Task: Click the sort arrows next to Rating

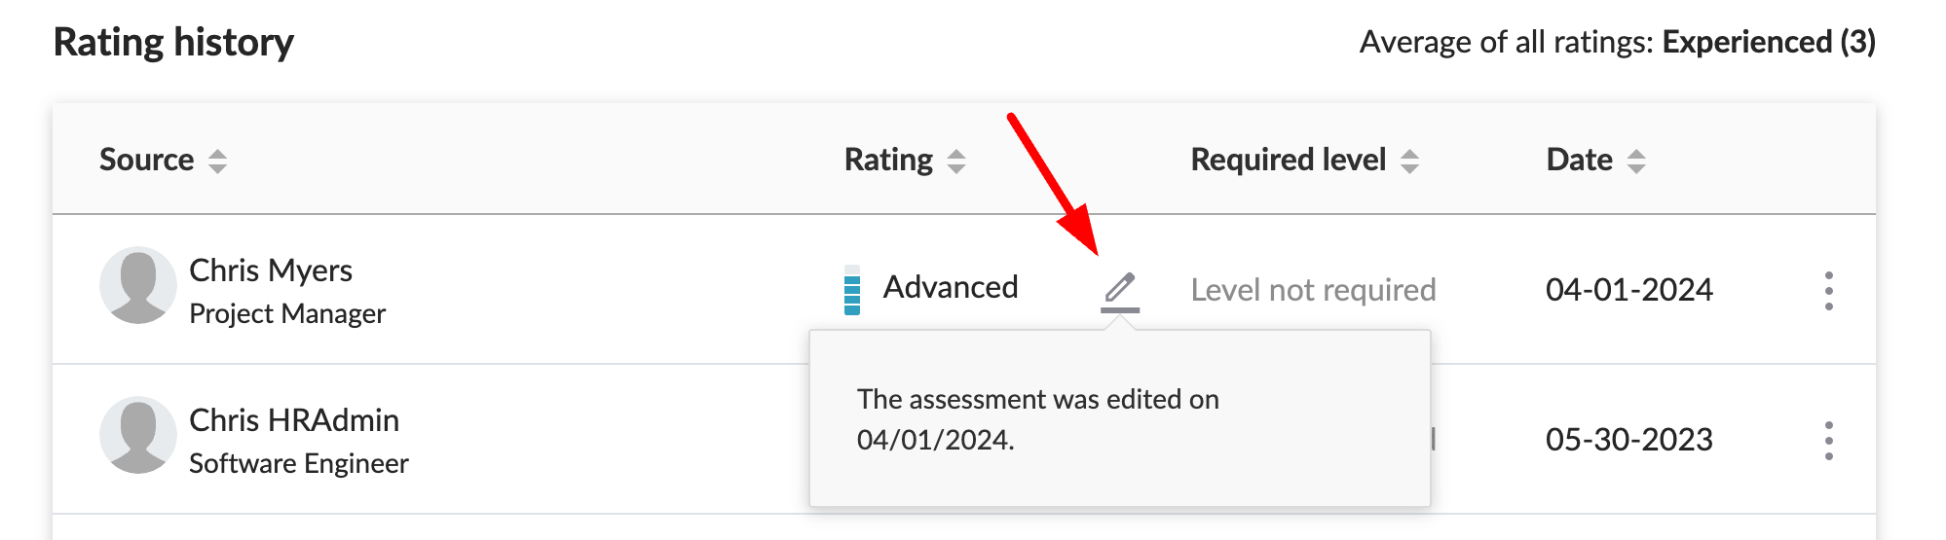Action: pos(956,162)
